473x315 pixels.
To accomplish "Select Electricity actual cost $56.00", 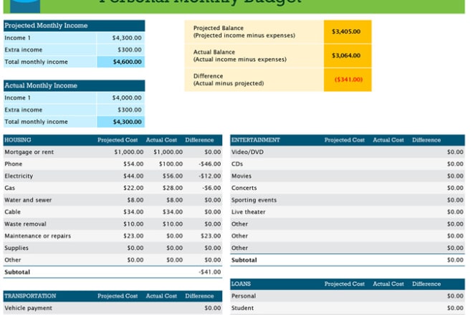I will [173, 176].
